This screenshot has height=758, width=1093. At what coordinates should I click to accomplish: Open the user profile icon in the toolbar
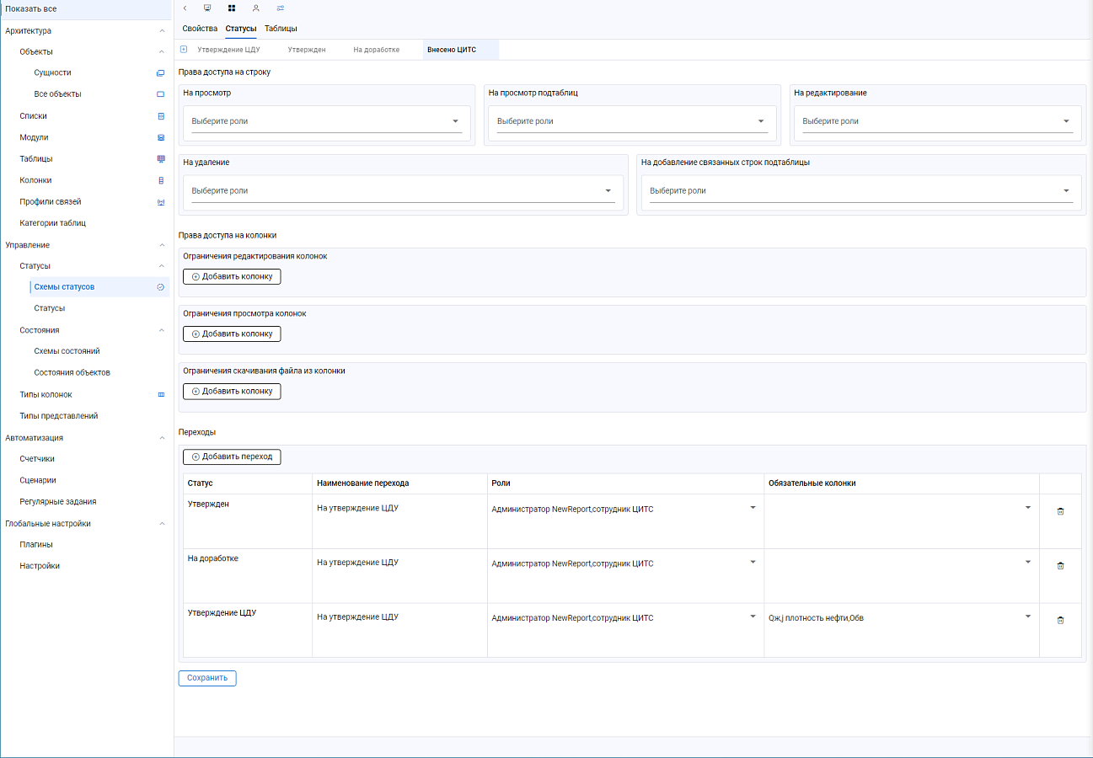point(255,8)
